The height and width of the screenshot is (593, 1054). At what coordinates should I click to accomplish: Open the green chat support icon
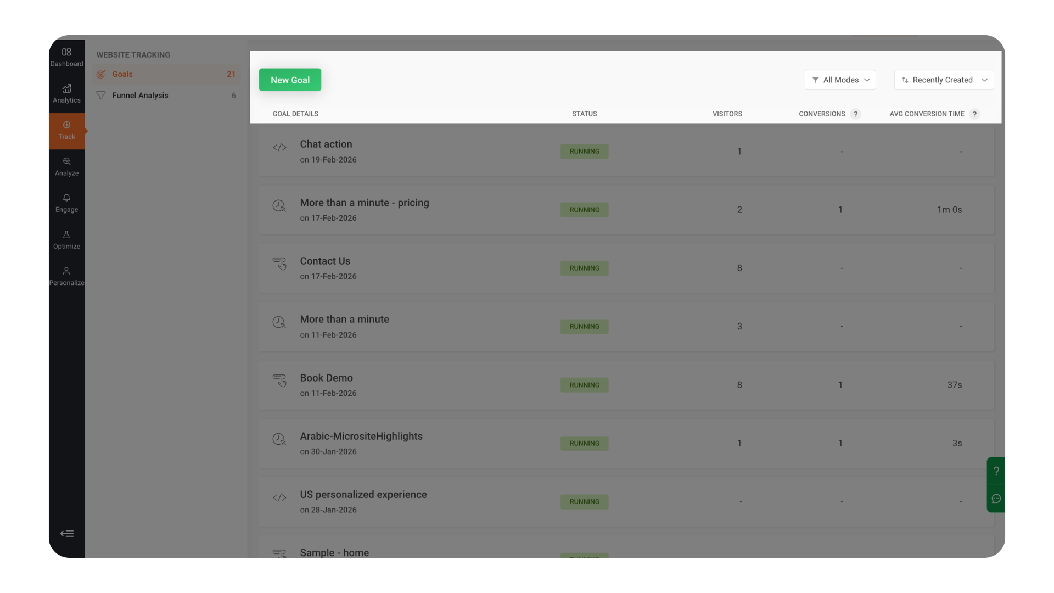click(996, 499)
